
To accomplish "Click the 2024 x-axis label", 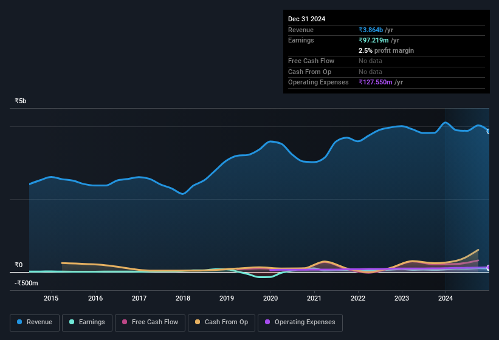I will (446, 298).
